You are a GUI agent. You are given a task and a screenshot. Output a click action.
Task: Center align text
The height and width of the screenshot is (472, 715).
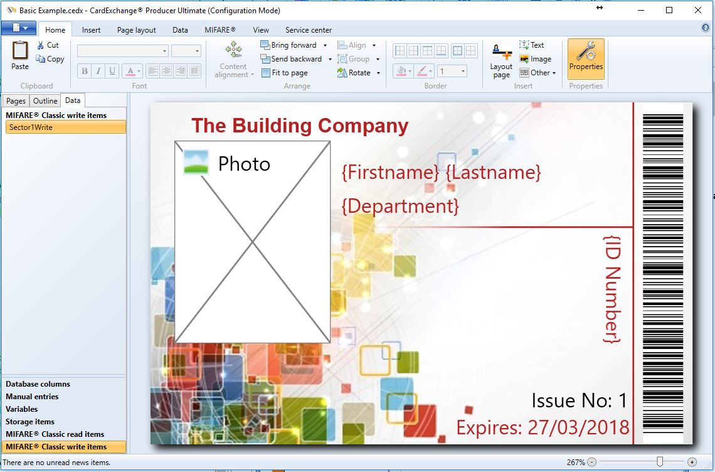167,71
